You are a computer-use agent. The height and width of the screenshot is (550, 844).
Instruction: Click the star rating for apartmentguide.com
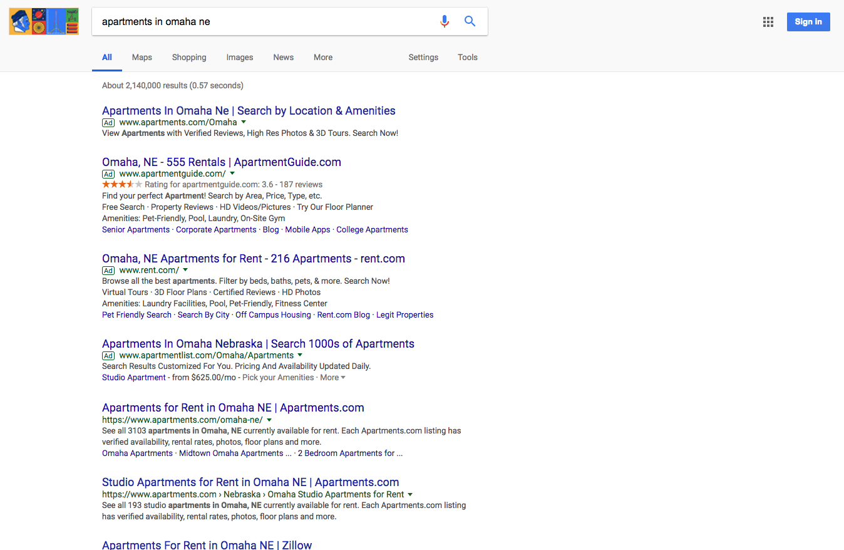[x=122, y=184]
